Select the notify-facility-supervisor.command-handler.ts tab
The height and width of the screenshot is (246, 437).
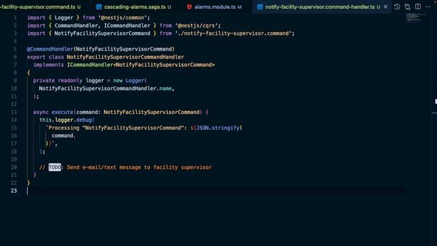tap(320, 7)
